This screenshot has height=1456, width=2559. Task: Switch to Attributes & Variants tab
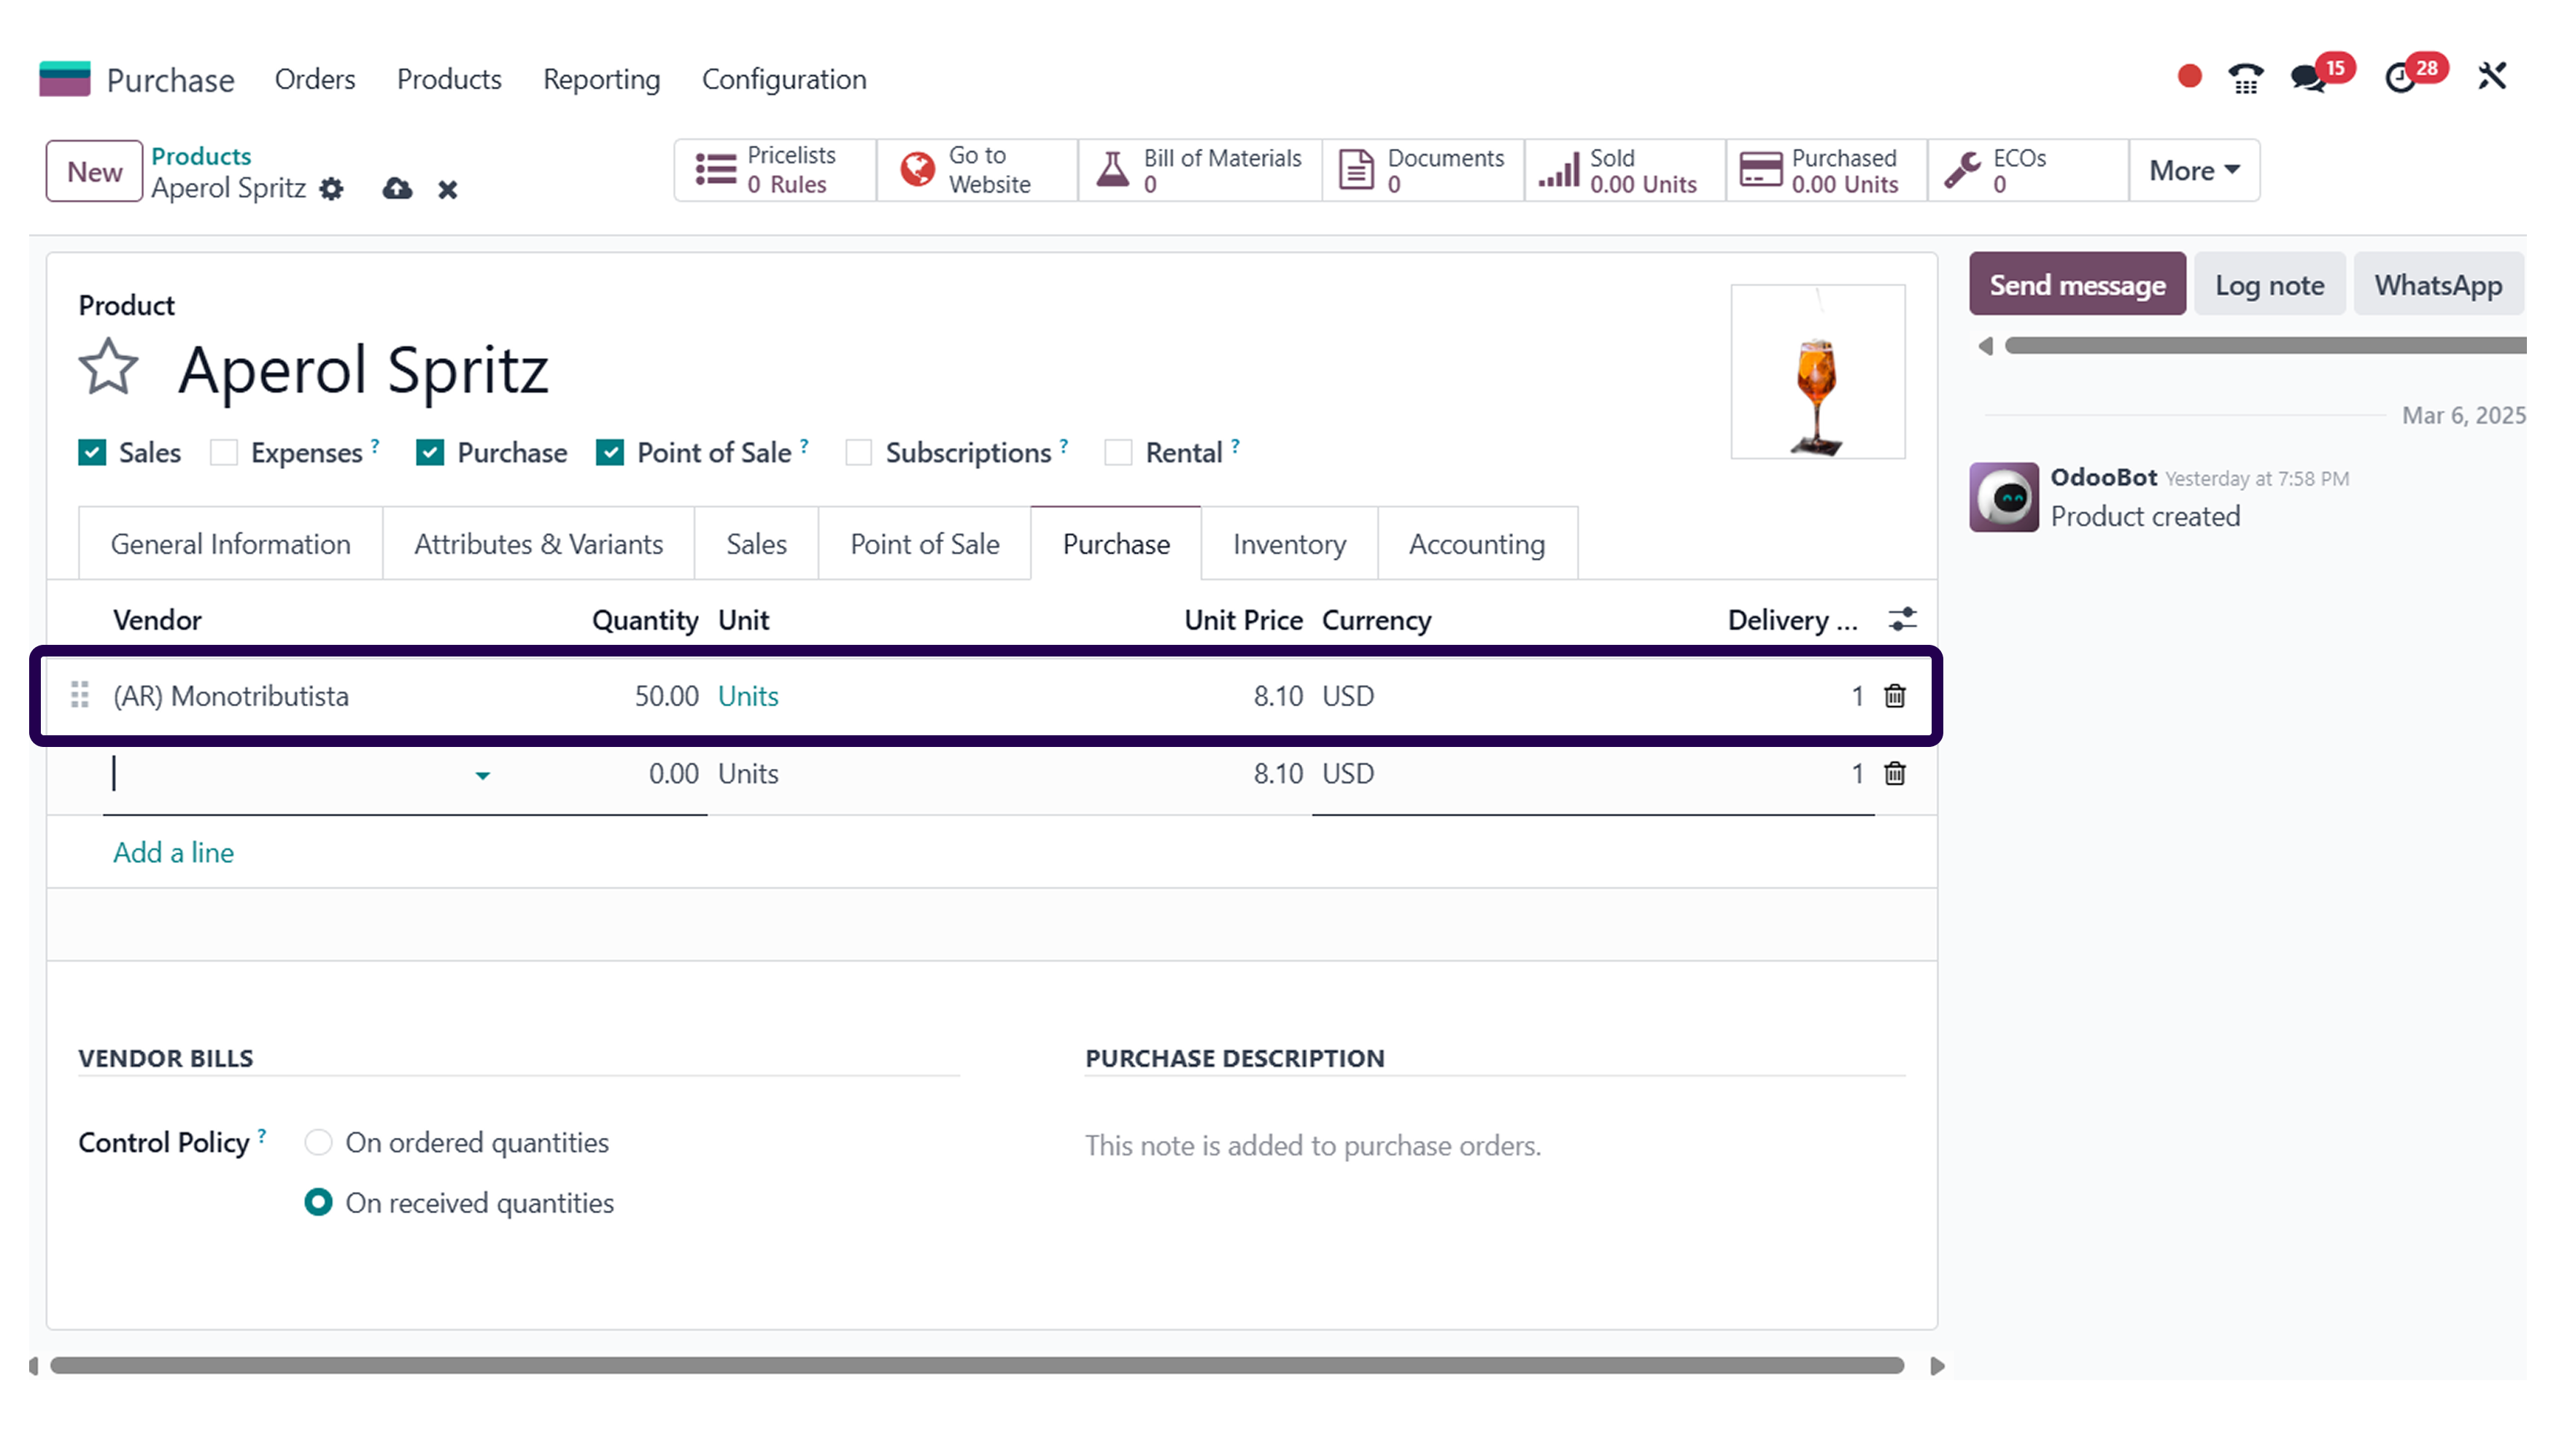(x=539, y=544)
